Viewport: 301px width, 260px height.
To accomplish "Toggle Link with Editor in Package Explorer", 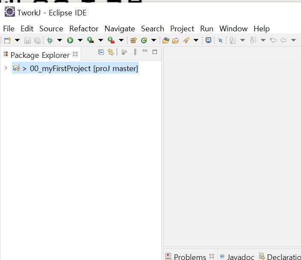I will 111,52.
